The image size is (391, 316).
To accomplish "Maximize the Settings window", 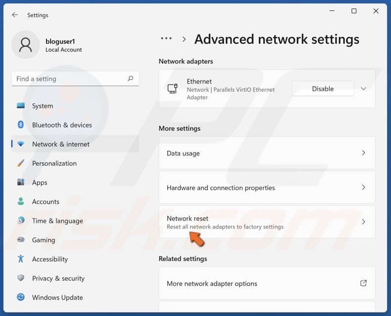I will [354, 11].
